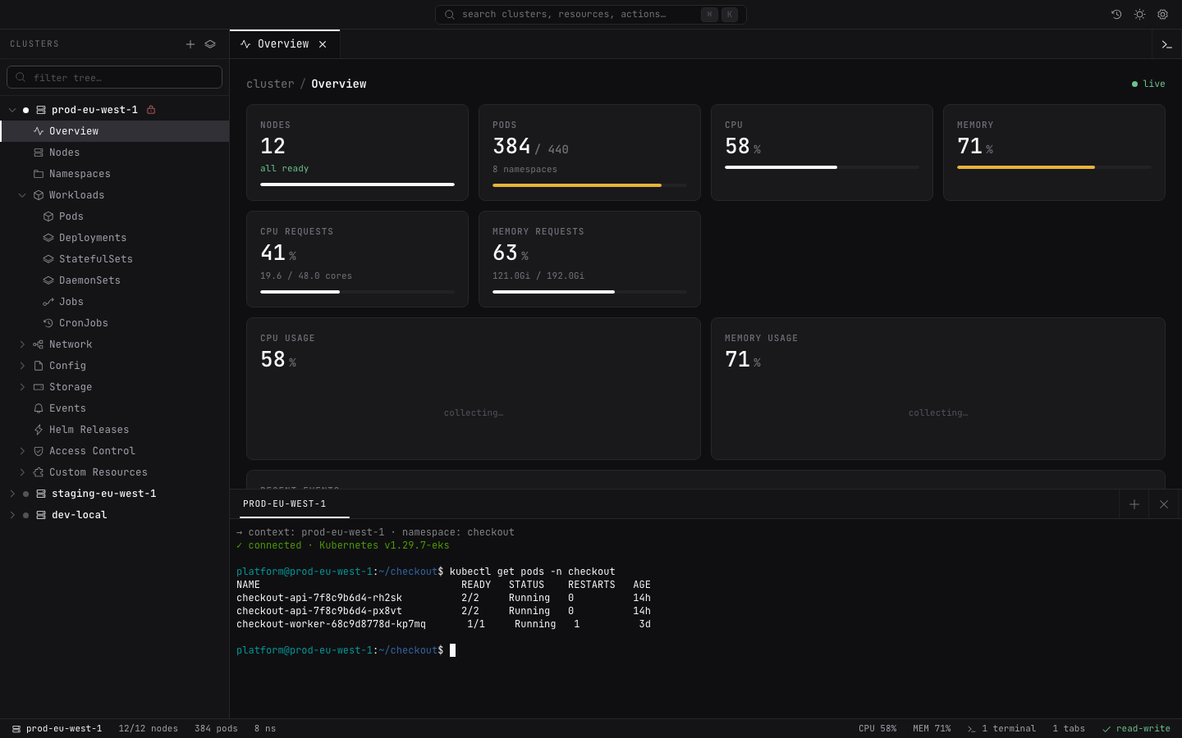Image resolution: width=1182 pixels, height=738 pixels.
Task: Open settings gear icon
Action: click(x=1162, y=15)
